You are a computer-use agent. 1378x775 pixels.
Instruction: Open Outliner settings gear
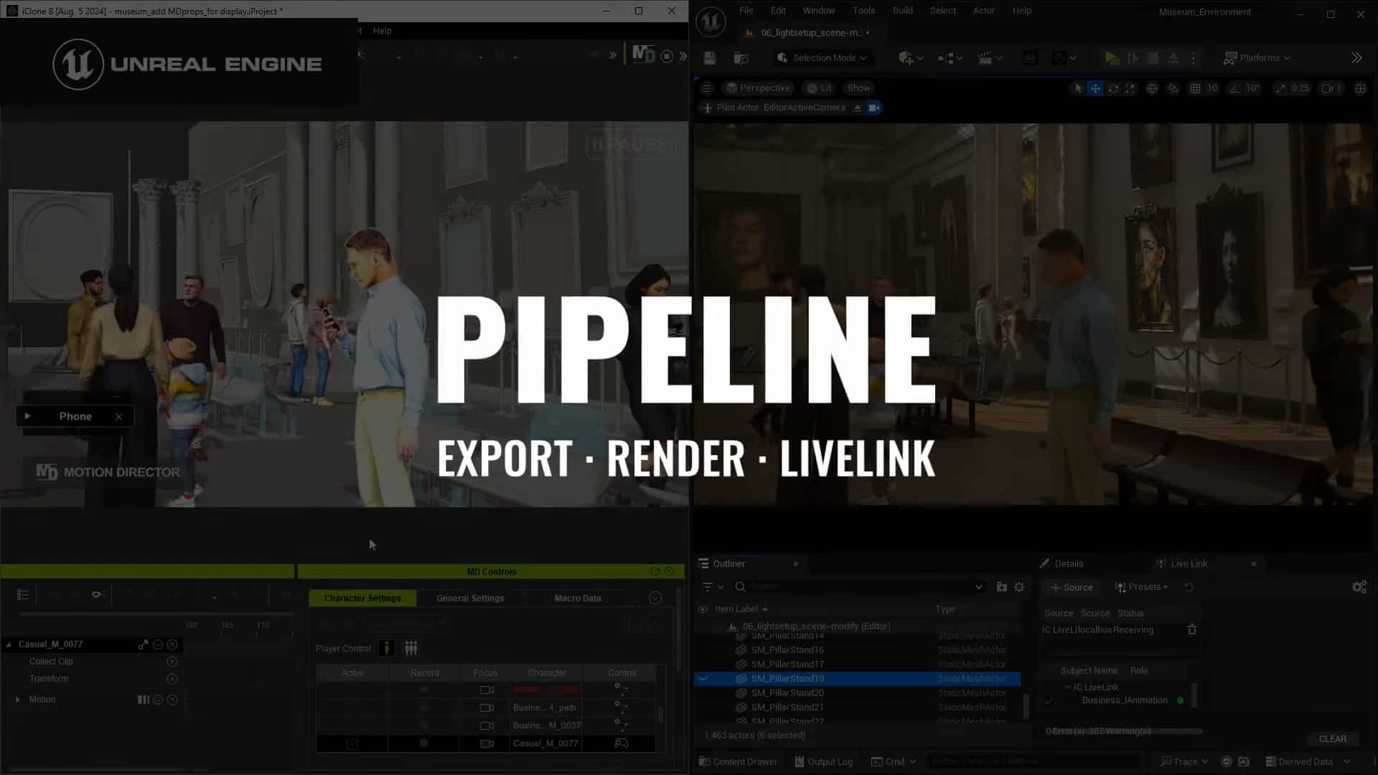tap(1019, 587)
